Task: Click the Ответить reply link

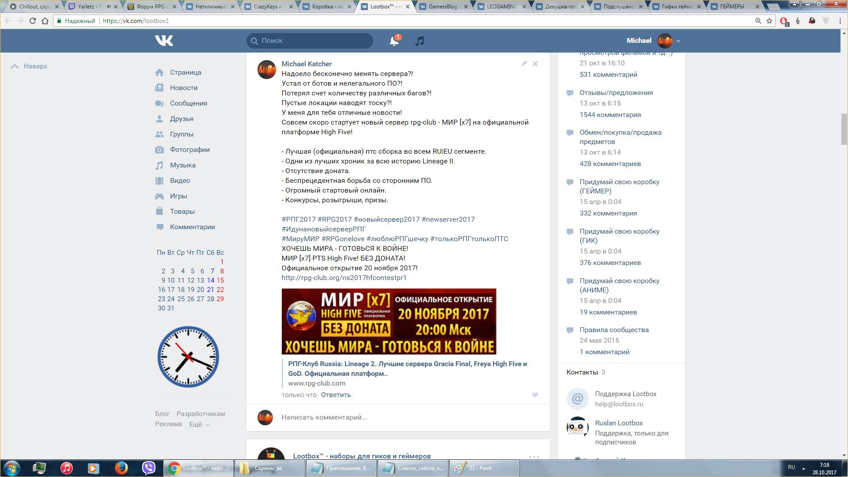Action: point(336,395)
